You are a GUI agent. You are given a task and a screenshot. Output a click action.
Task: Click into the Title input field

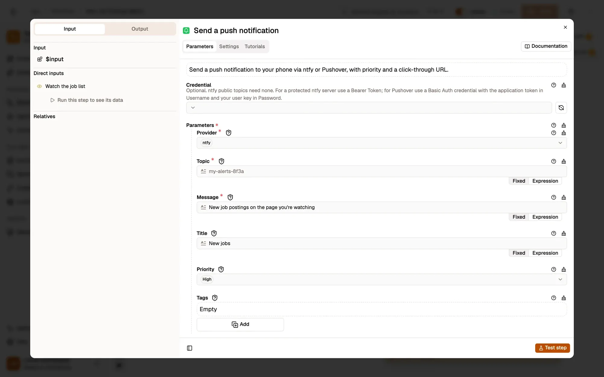pos(382,243)
